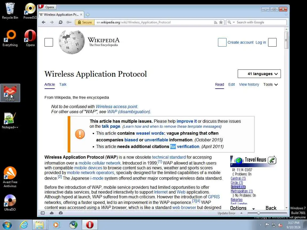The height and width of the screenshot is (230, 307).
Task: Expand the arrow next to Update Error
Action: pos(241,213)
